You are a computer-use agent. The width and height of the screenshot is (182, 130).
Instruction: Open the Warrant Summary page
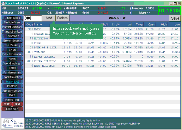[12, 27]
